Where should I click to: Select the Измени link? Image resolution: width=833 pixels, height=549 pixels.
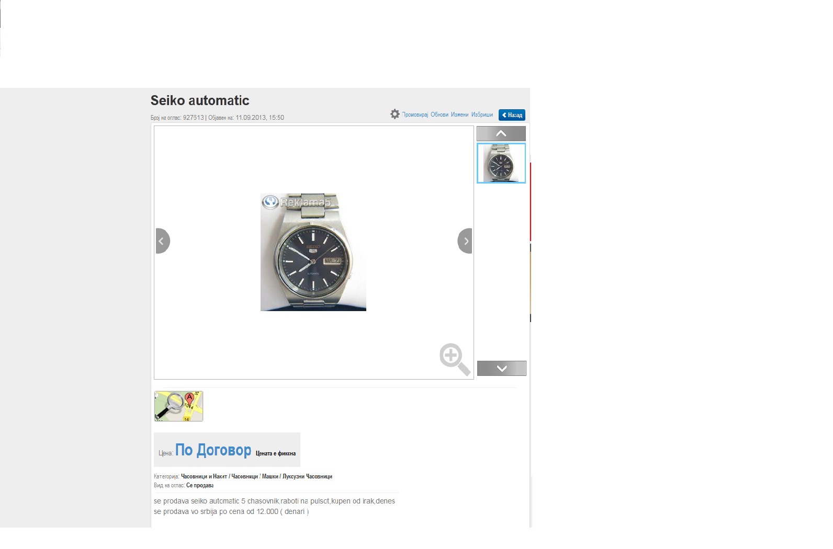coord(459,115)
